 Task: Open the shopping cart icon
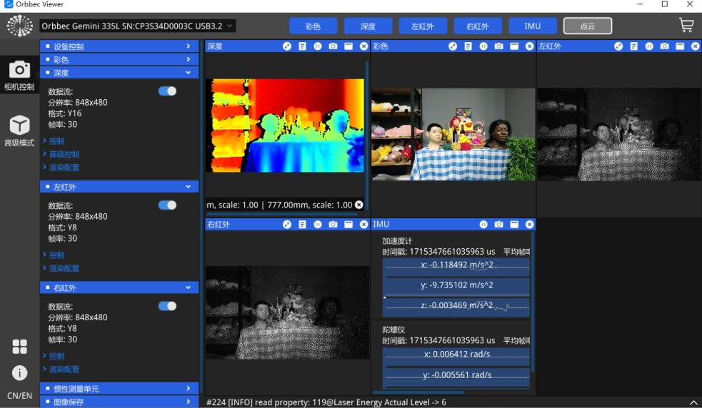coord(686,26)
